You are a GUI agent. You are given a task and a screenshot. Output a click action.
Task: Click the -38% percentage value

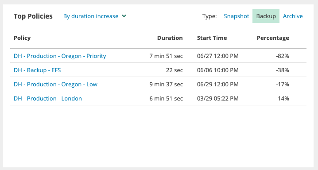coord(282,70)
